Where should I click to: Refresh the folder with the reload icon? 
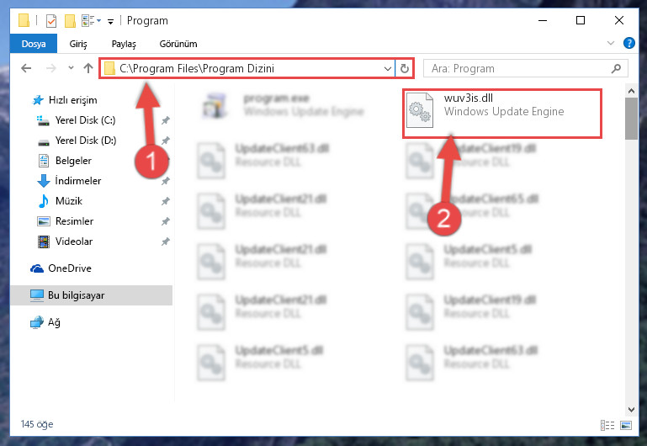405,68
